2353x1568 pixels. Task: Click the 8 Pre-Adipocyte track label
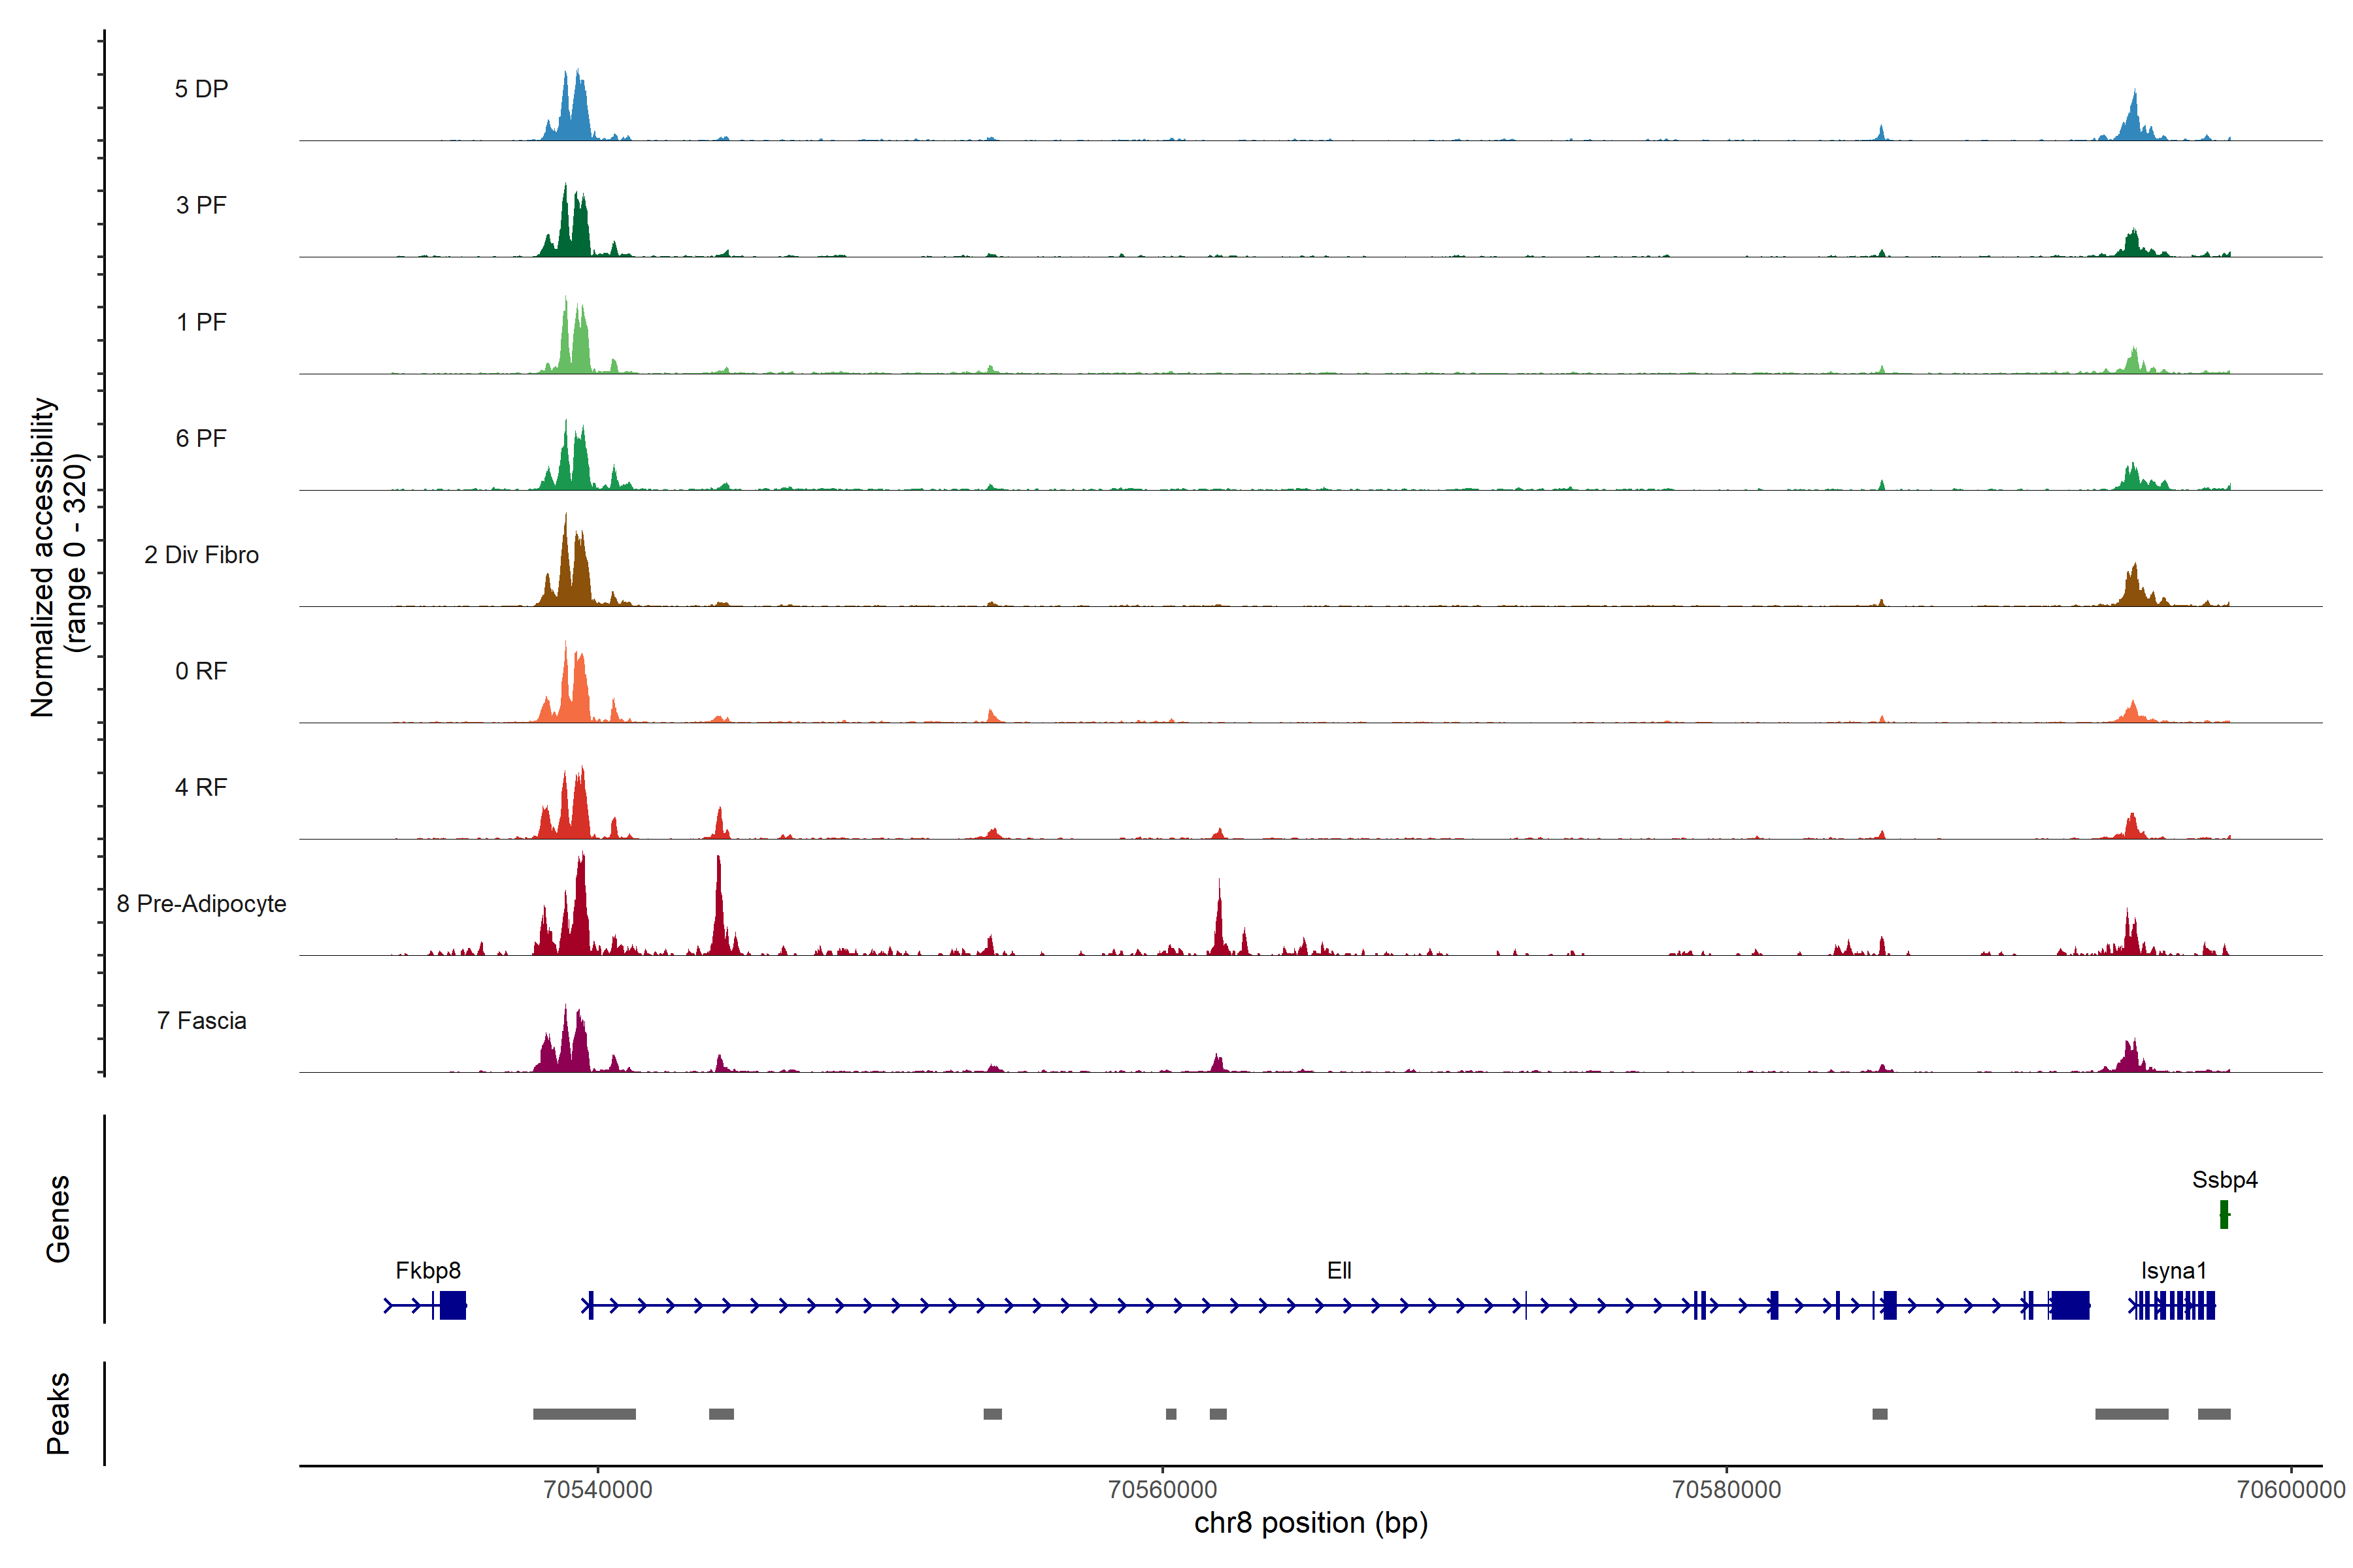point(201,903)
